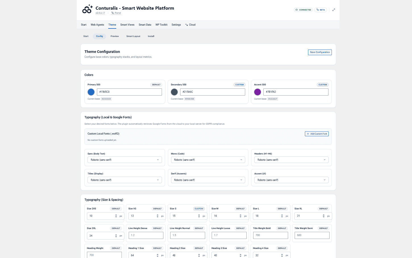Screen dimensions: 412x258
Task: Click the Size XL stepper arrows
Action: pyautogui.click(x=323, y=216)
